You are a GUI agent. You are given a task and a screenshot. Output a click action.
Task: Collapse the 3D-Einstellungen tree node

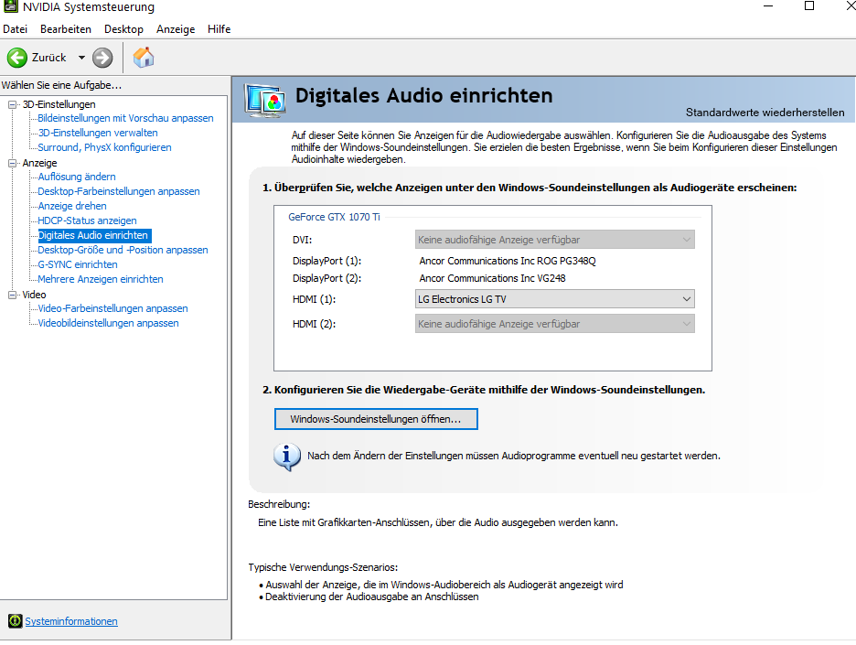[12, 104]
